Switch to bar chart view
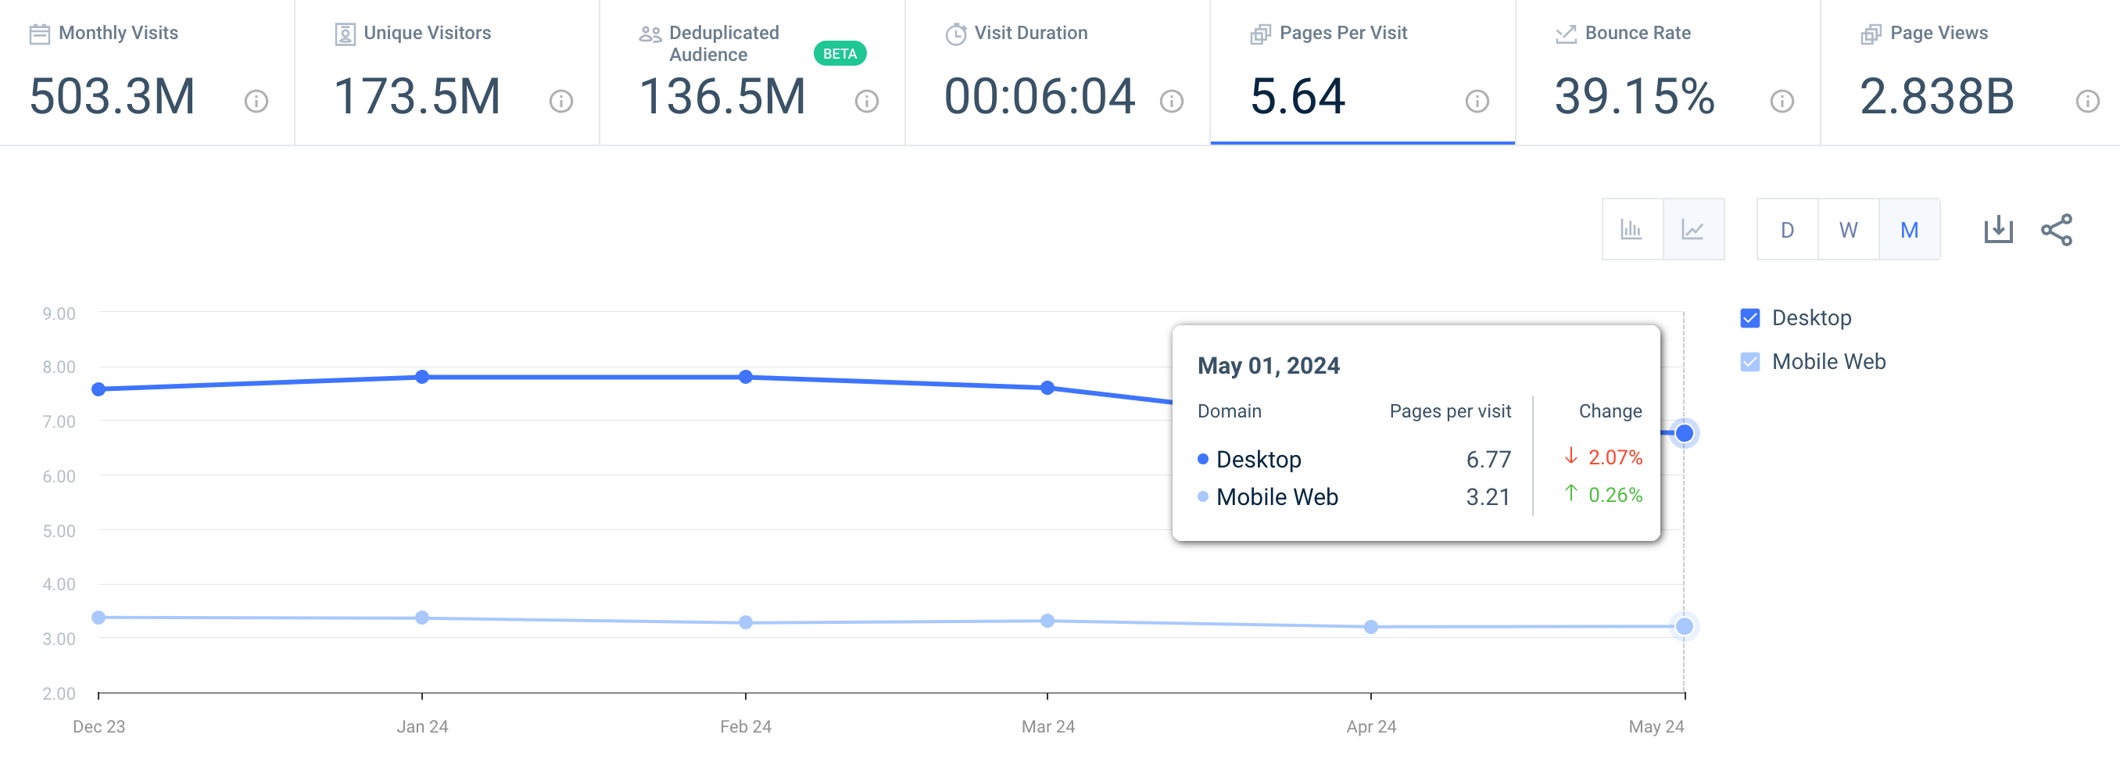Viewport: 2120px width, 763px height. [1631, 230]
